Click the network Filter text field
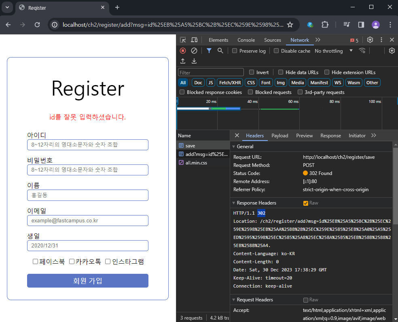This screenshot has height=322, width=398. pyautogui.click(x=211, y=73)
